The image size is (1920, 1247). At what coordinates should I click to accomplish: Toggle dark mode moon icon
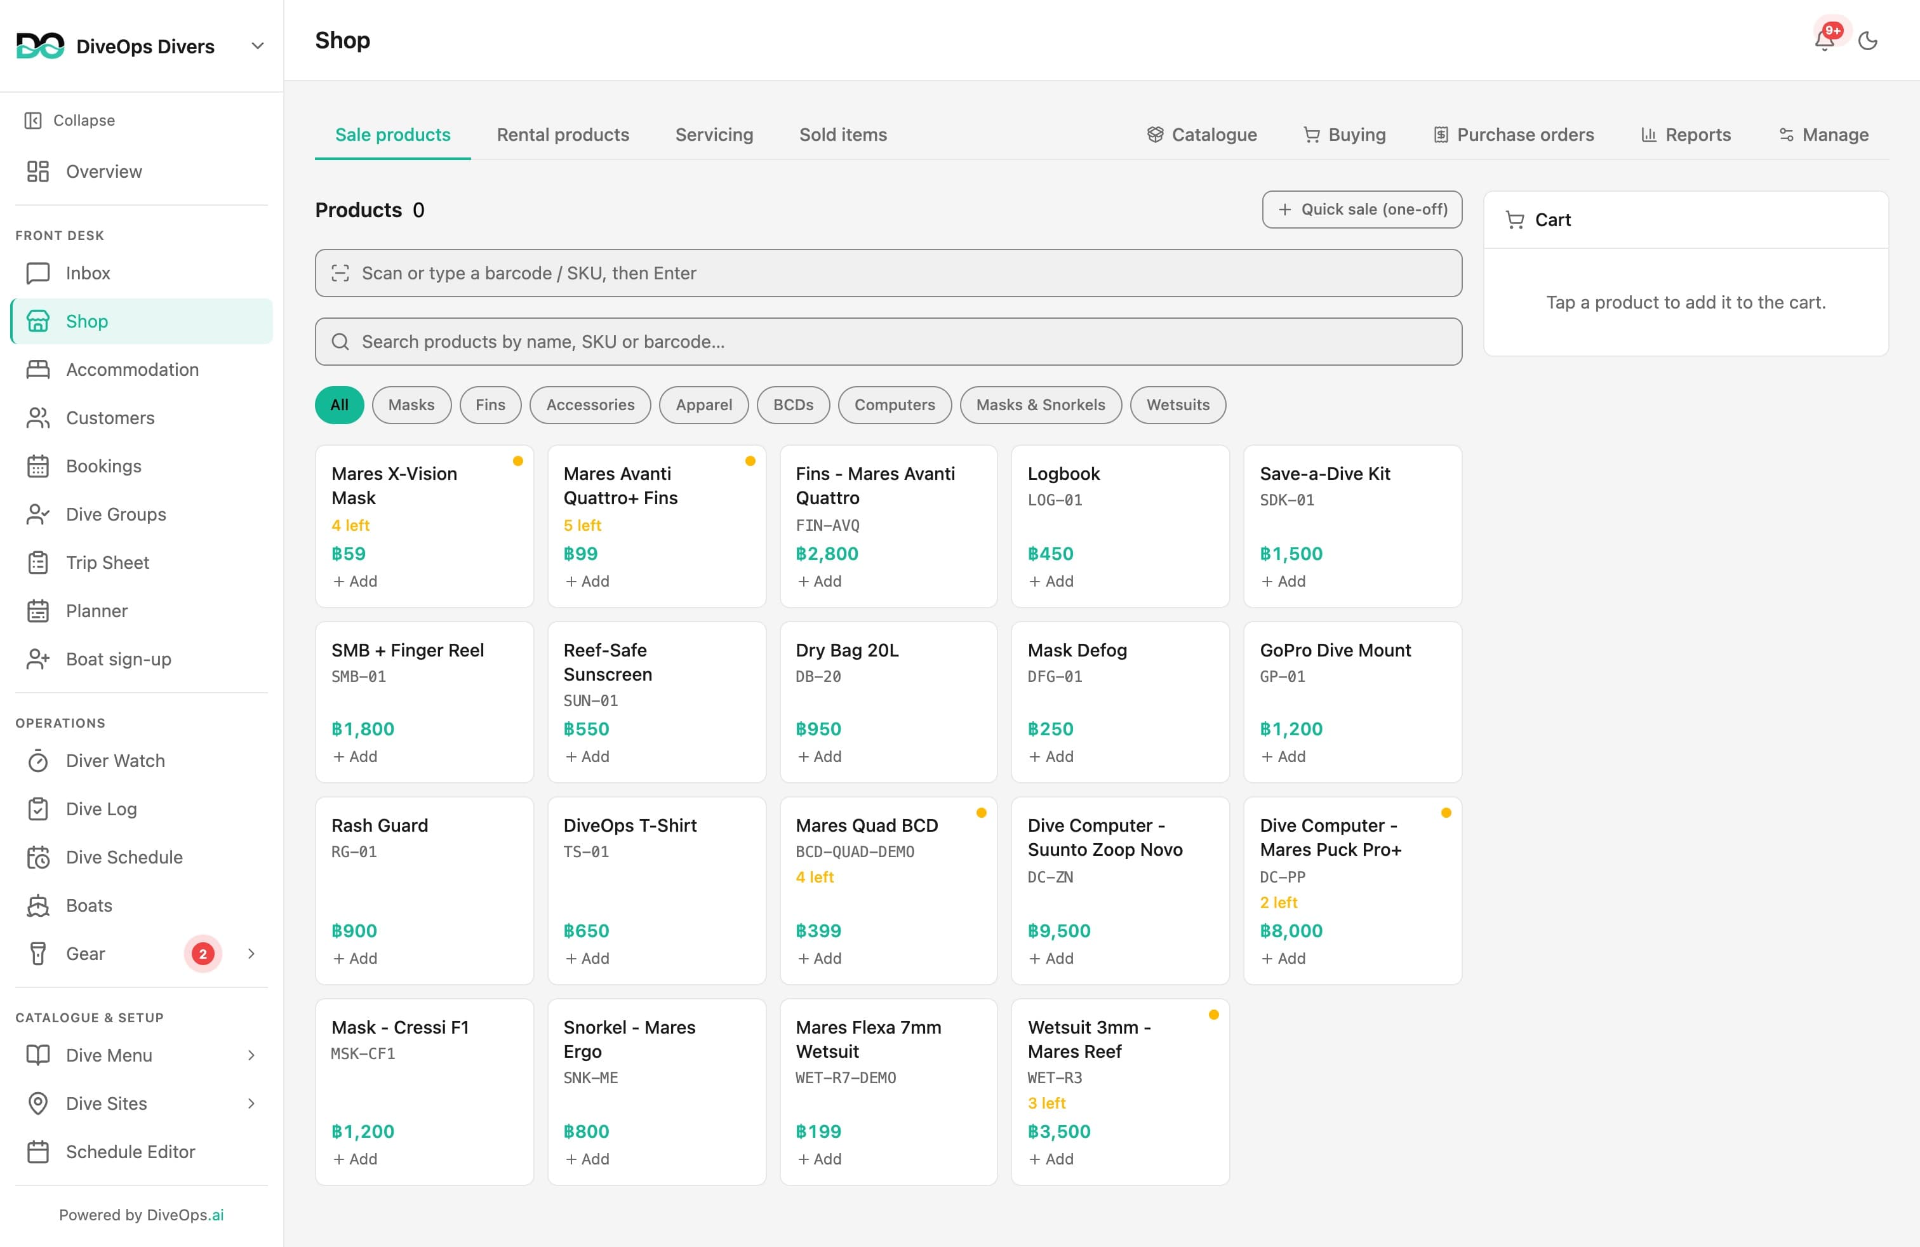pos(1867,41)
